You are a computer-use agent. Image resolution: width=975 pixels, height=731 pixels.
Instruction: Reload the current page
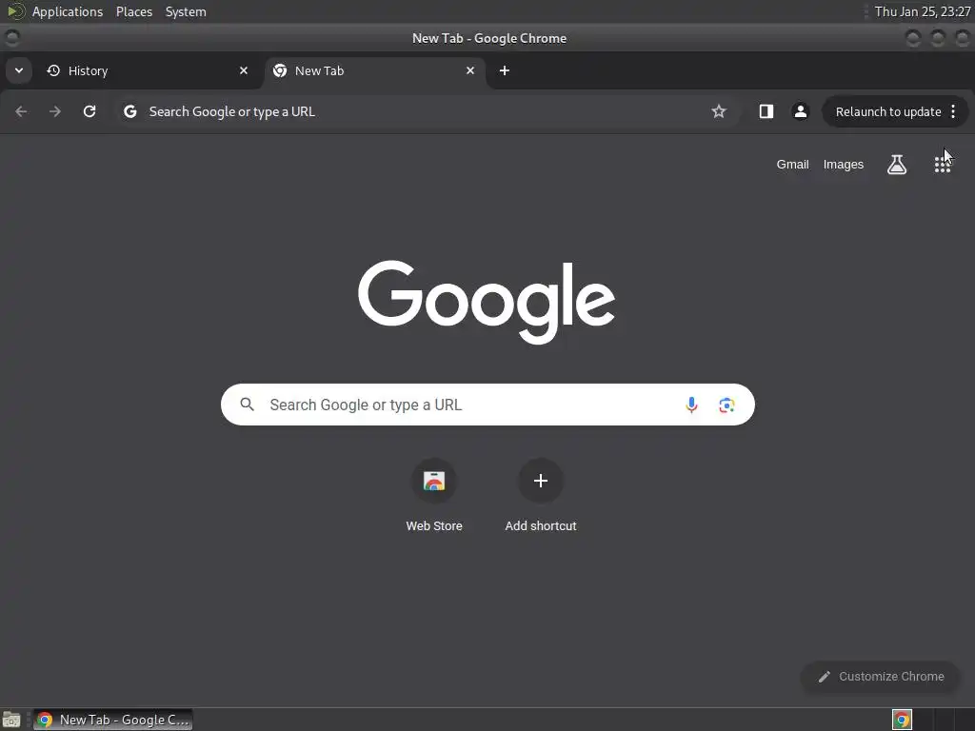[x=90, y=112]
